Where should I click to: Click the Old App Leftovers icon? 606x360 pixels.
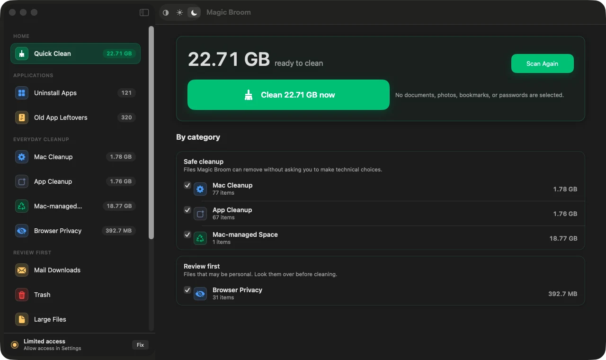(x=22, y=117)
